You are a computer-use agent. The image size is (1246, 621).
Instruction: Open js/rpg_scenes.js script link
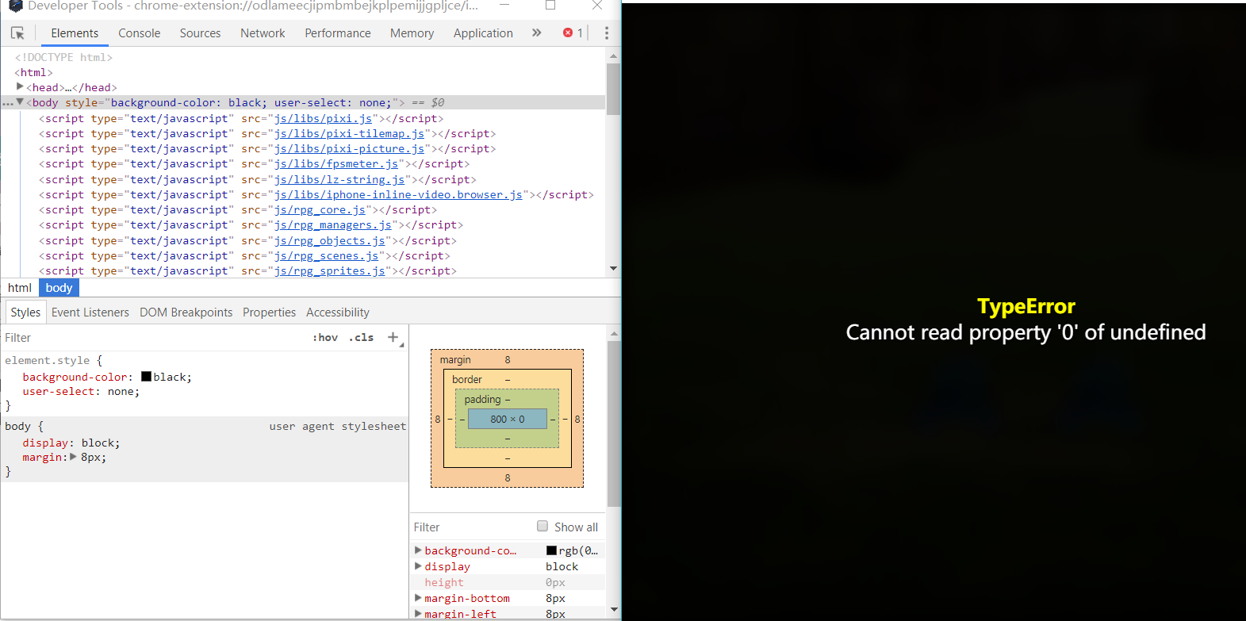tap(326, 255)
